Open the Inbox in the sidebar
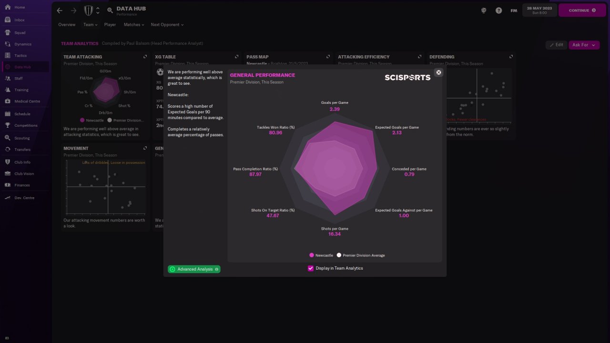This screenshot has height=343, width=610. coord(24,20)
